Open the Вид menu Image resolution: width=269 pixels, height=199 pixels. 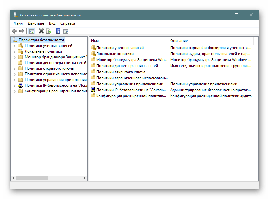pos(52,23)
